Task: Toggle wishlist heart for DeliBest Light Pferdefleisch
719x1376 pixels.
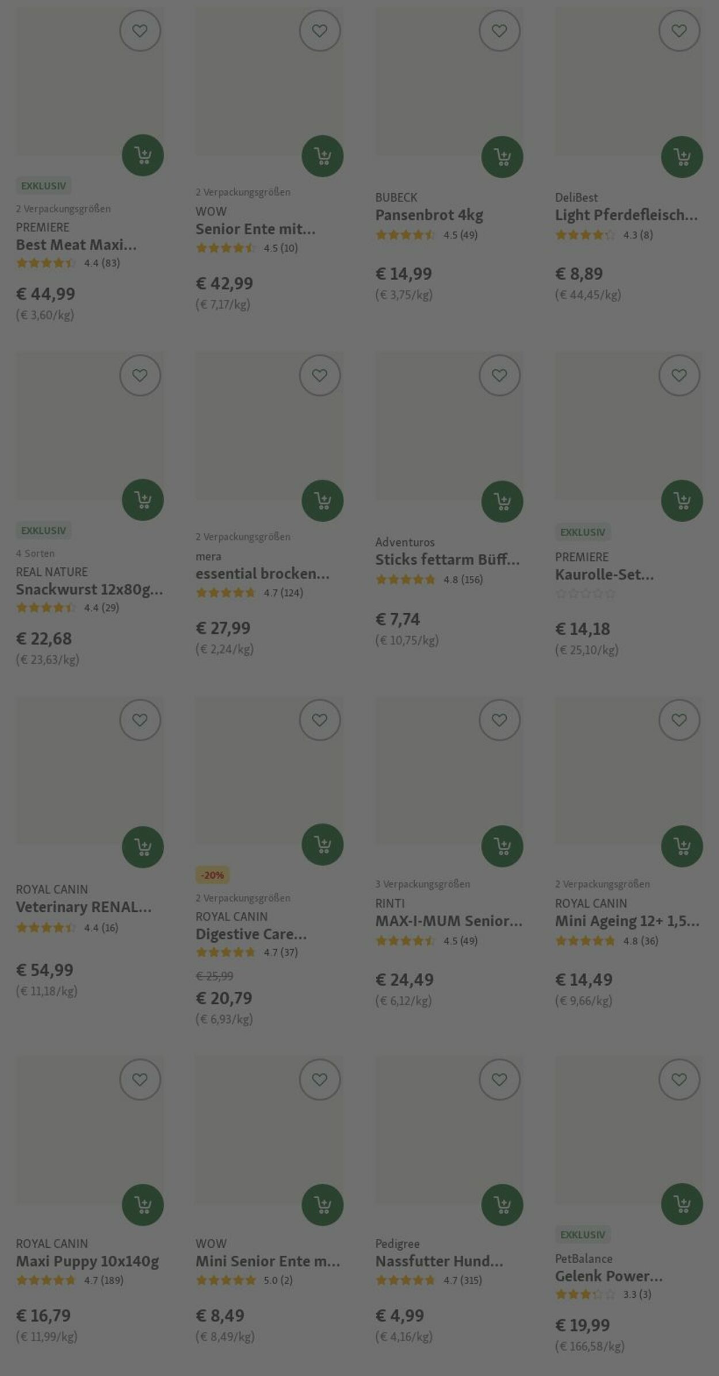Action: point(679,30)
